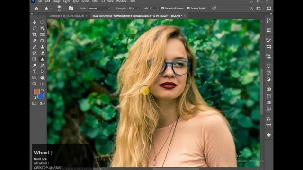Open the Layers panel icon

[268, 135]
